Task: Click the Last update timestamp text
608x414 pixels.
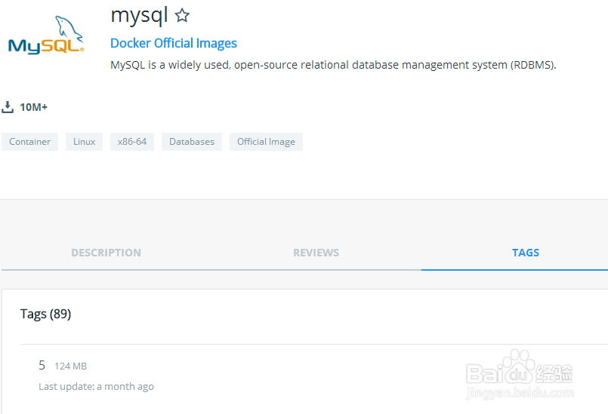Action: pyautogui.click(x=96, y=386)
